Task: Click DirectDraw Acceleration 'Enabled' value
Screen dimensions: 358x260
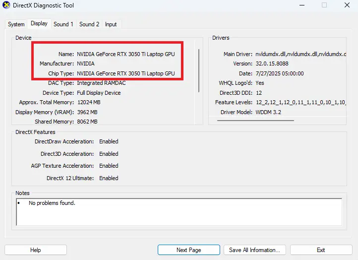Action: (109, 141)
